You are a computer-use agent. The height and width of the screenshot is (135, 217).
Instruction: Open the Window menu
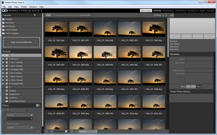tap(33, 7)
